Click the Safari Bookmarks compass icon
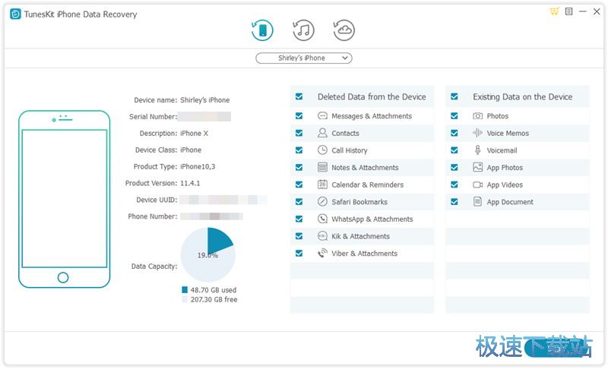 coord(322,202)
